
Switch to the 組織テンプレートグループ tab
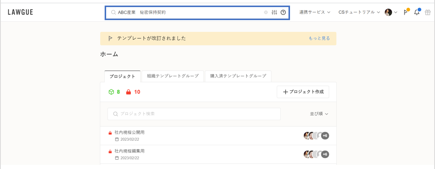pos(173,76)
